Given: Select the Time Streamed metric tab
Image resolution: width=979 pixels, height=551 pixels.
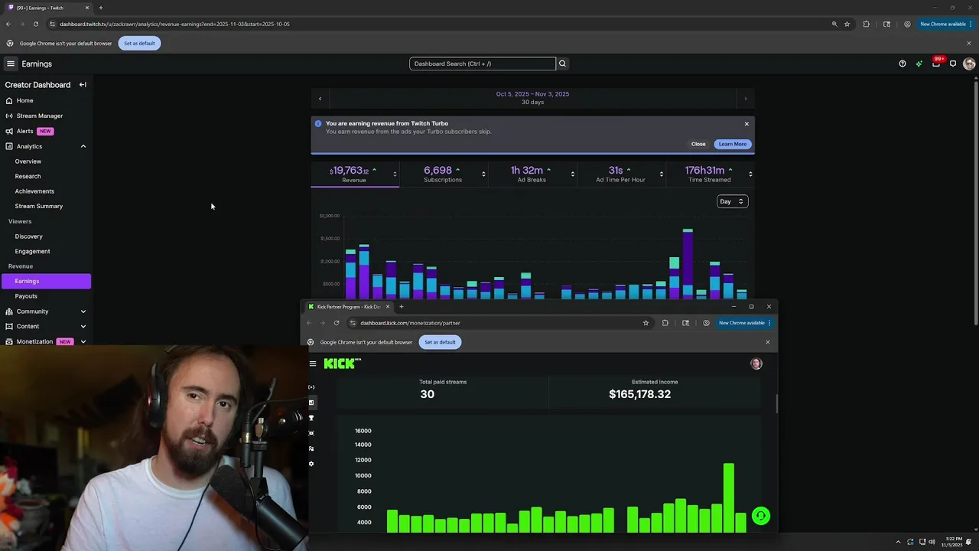Looking at the screenshot, I should coord(709,174).
